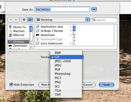Open the Desktop location dropdown
The height and width of the screenshot is (102, 131).
point(62,20)
